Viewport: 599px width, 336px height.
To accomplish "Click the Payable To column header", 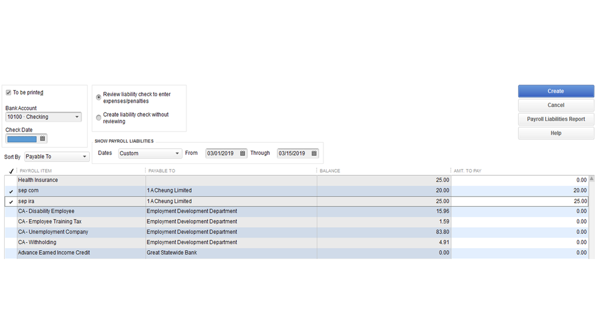I will pos(162,171).
